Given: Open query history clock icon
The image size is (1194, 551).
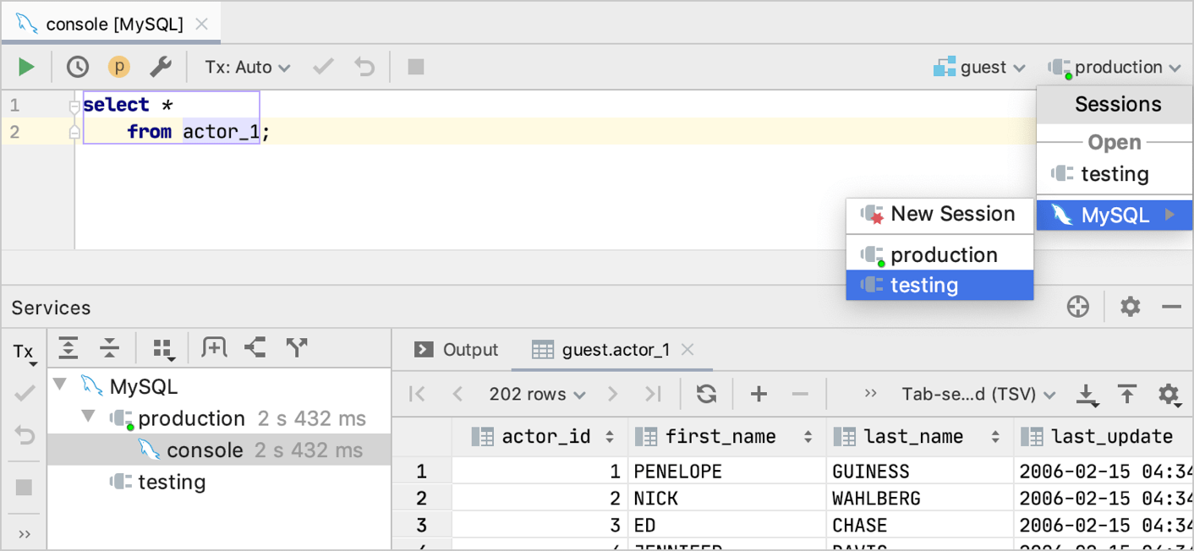Looking at the screenshot, I should click(78, 67).
